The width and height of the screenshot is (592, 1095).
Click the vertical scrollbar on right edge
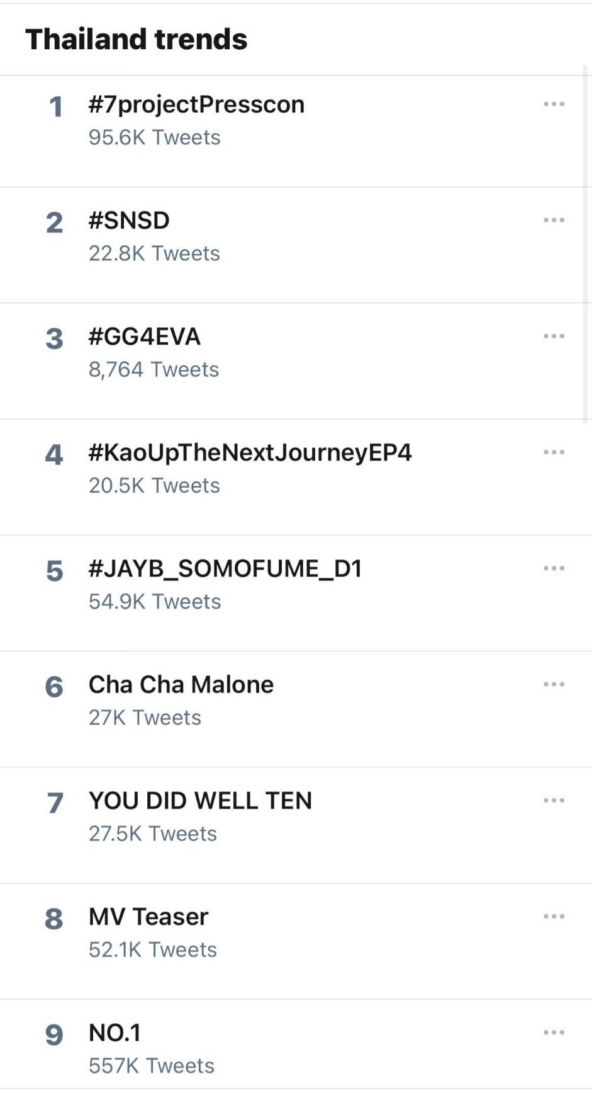(585, 243)
